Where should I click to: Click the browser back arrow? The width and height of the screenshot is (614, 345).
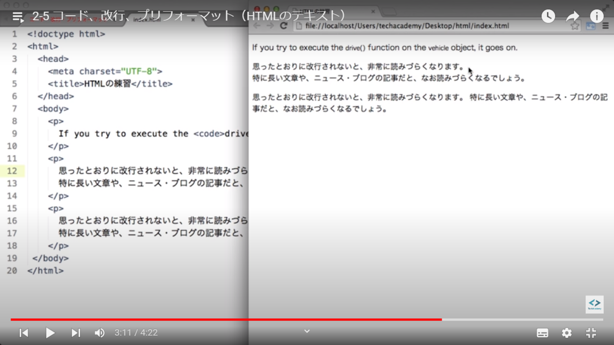(257, 26)
